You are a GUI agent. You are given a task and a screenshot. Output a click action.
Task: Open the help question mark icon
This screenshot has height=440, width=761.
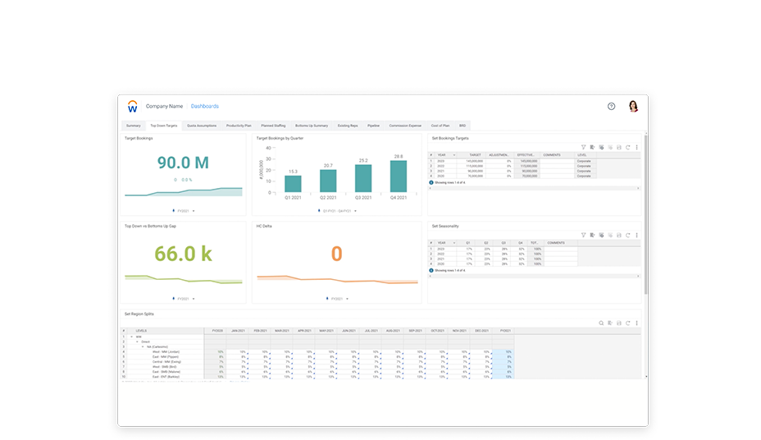click(x=612, y=107)
